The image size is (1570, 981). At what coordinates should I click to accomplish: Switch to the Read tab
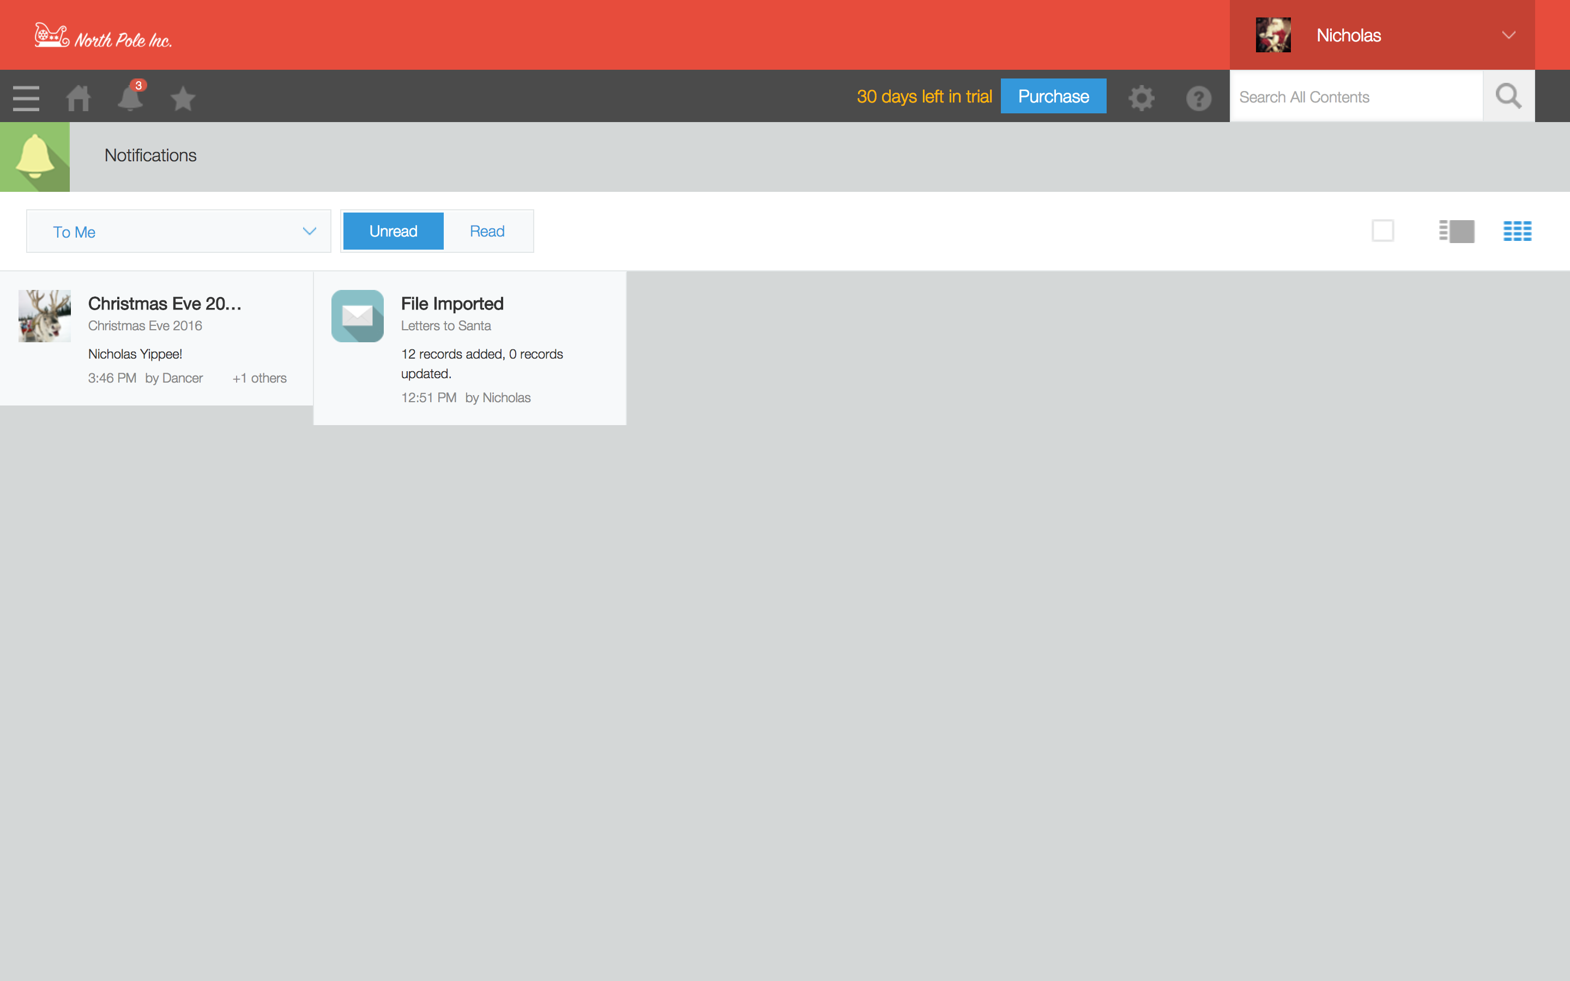pyautogui.click(x=487, y=231)
